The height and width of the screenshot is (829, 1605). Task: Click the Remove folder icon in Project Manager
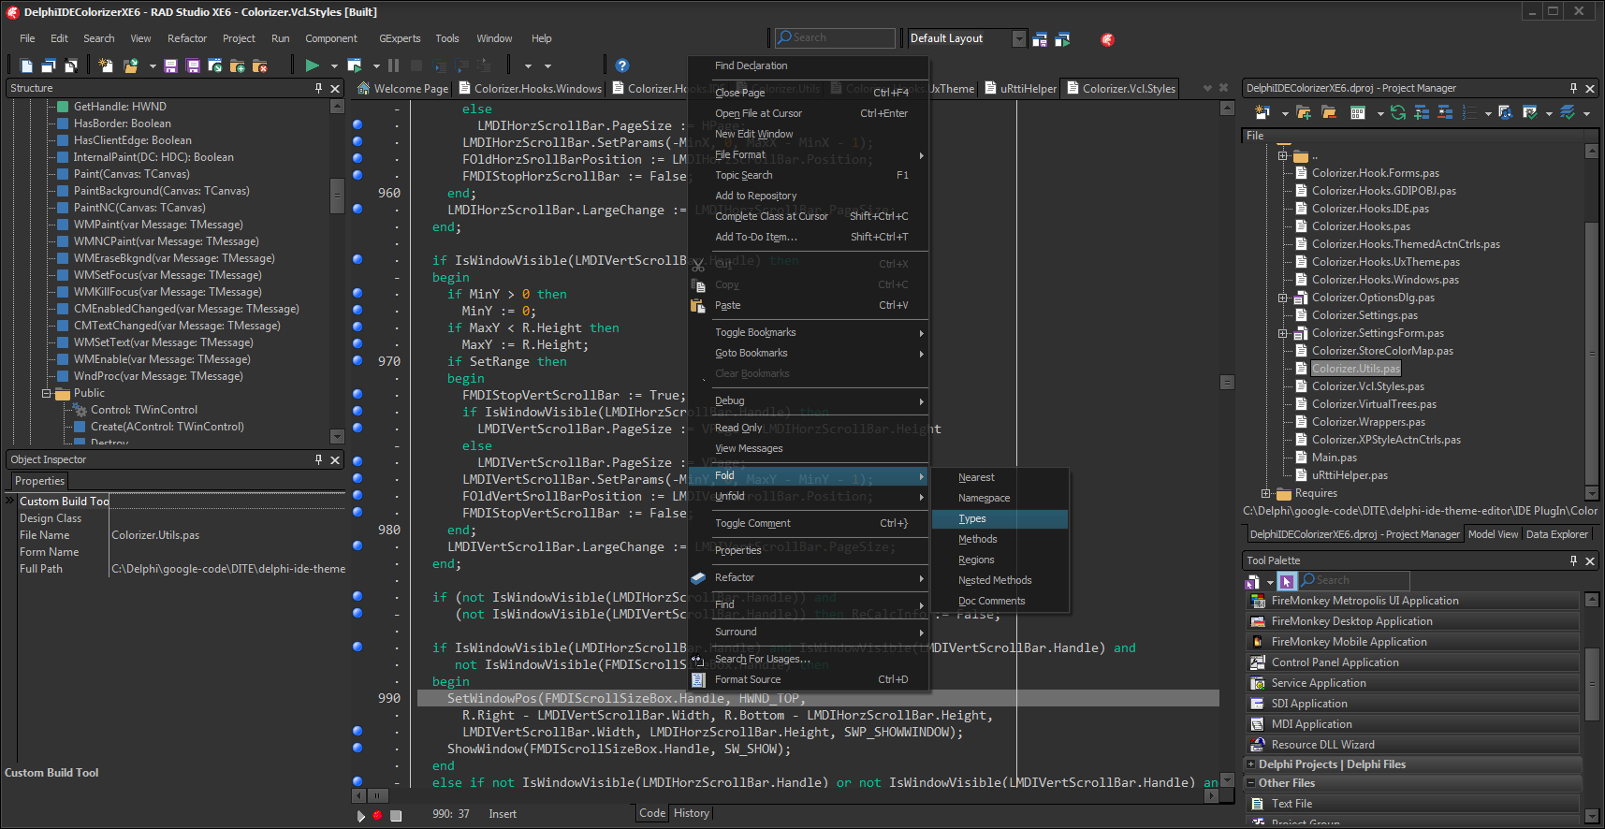pos(1329,112)
